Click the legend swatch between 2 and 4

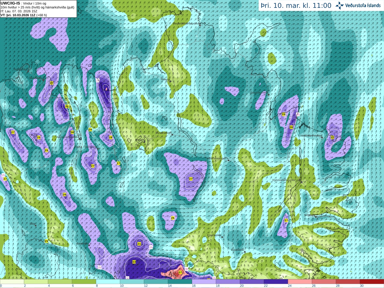pyautogui.click(x=36, y=282)
